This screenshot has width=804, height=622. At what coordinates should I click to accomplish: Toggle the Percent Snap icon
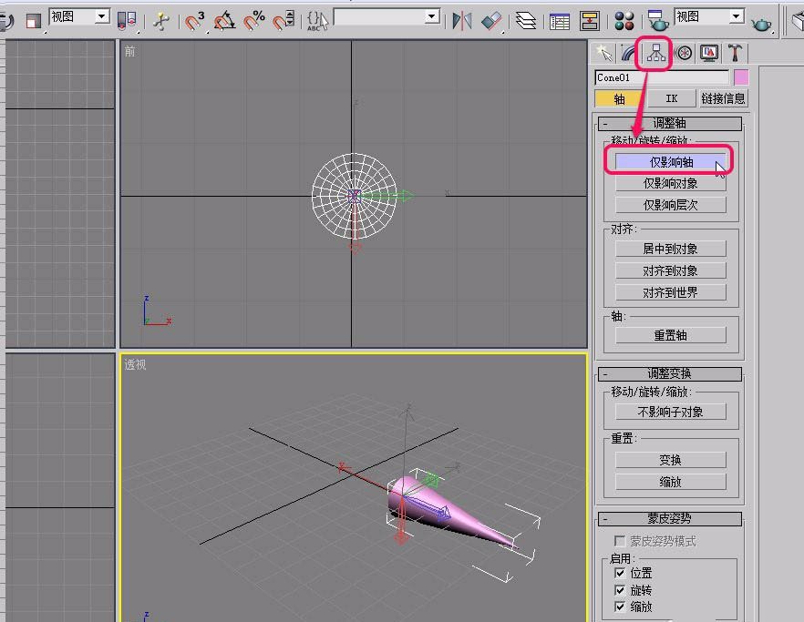pyautogui.click(x=254, y=21)
